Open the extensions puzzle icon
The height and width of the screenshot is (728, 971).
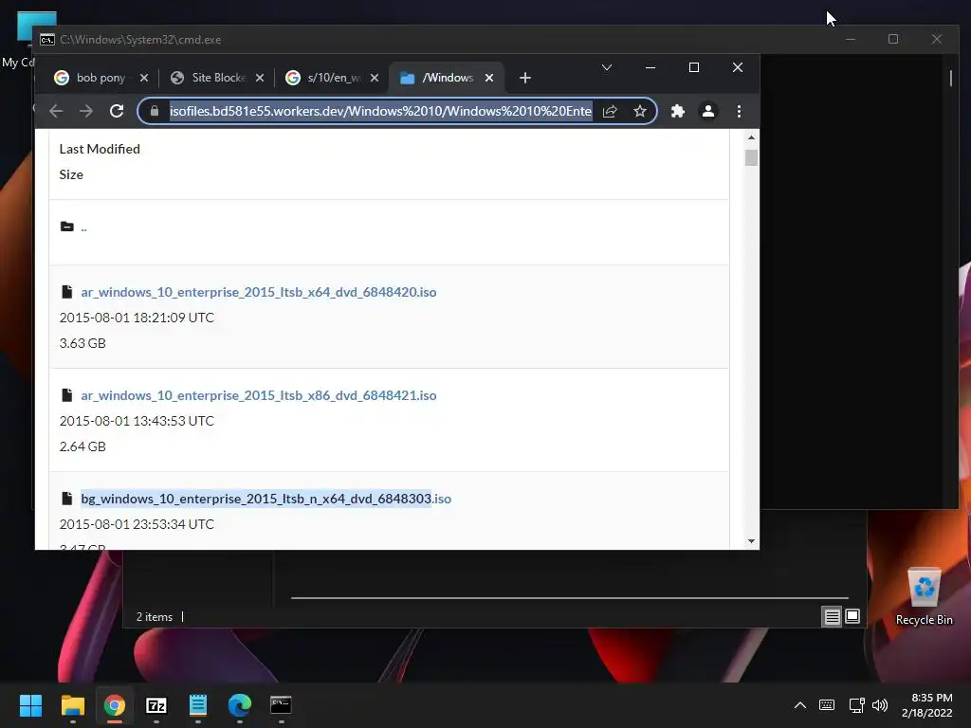pyautogui.click(x=678, y=112)
